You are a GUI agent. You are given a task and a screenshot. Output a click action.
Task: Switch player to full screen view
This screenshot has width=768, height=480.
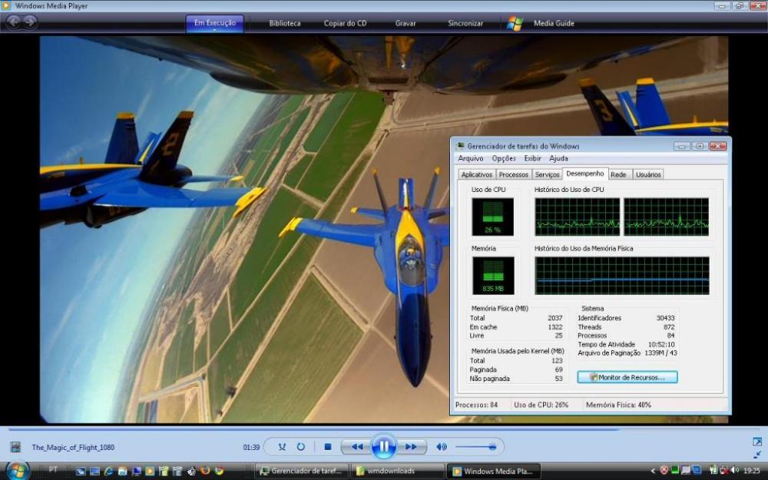(x=757, y=442)
